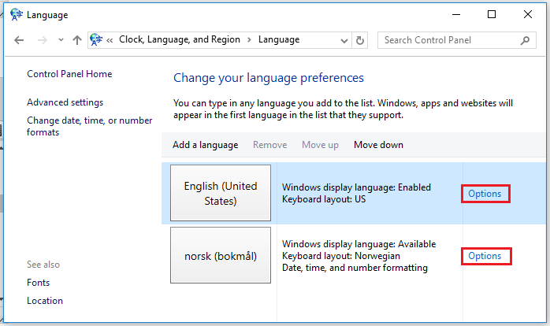Select the norsk (bokmål) language tile

click(221, 256)
